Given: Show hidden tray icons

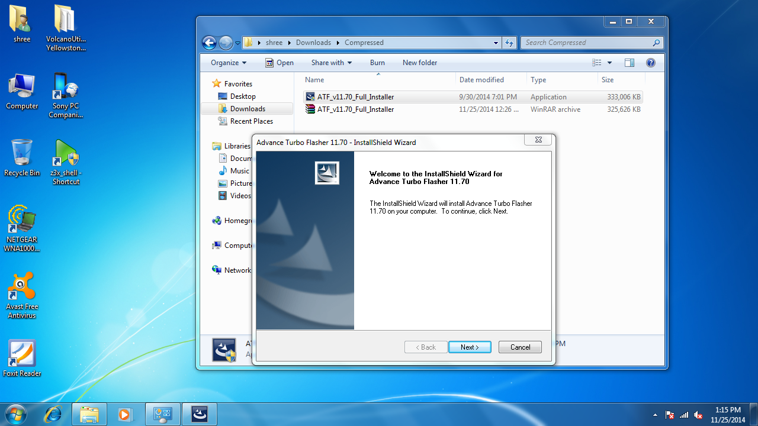Looking at the screenshot, I should coord(655,415).
